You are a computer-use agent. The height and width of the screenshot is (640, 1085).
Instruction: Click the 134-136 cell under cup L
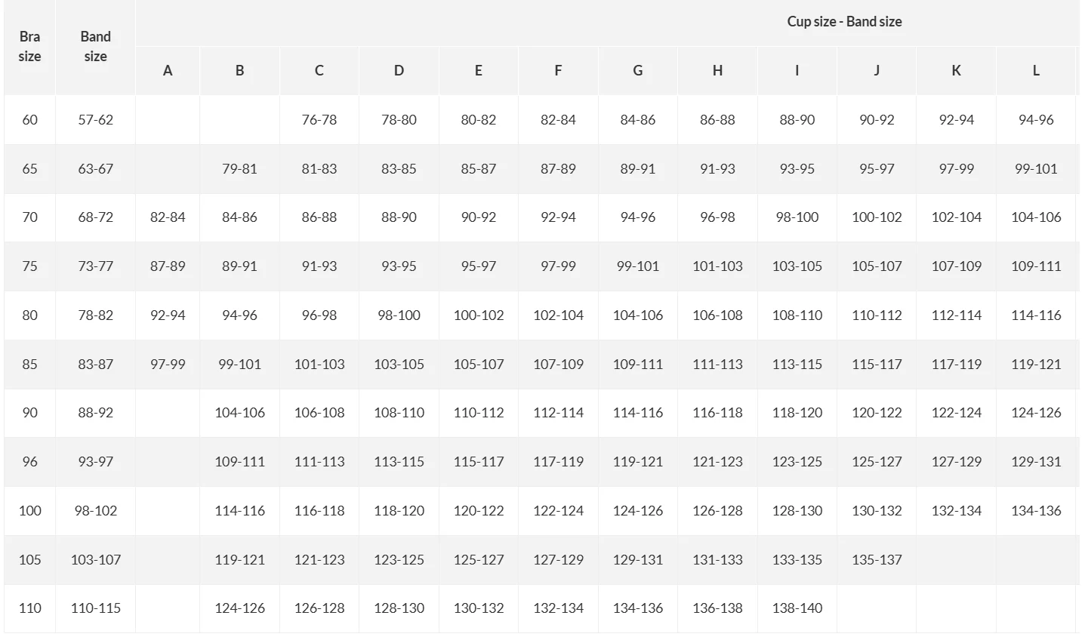pyautogui.click(x=1036, y=510)
